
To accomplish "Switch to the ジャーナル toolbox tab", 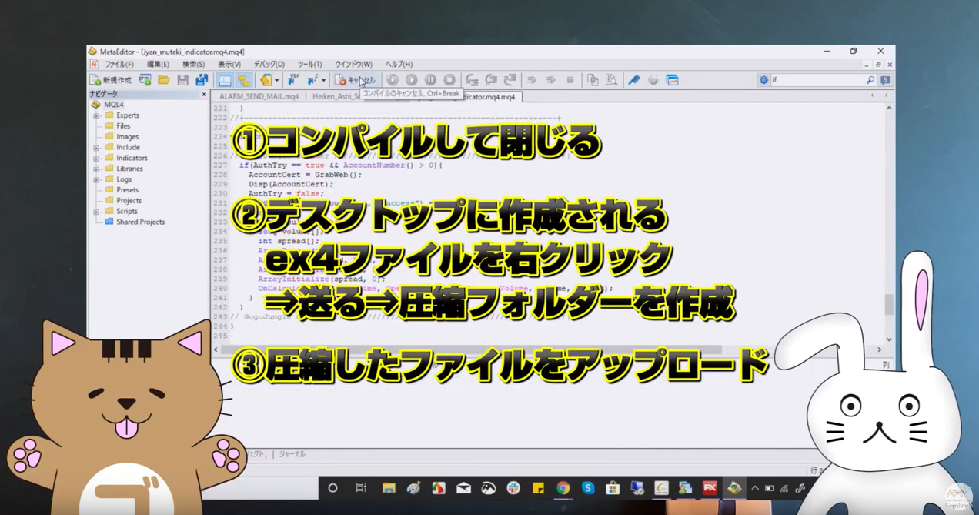I will tap(292, 454).
